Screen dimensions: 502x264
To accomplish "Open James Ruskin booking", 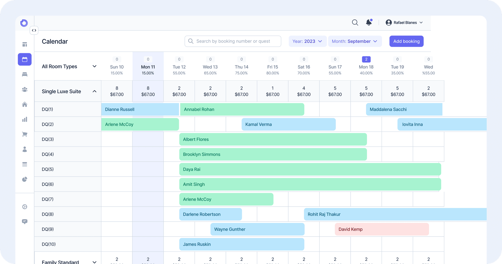I will [242, 244].
